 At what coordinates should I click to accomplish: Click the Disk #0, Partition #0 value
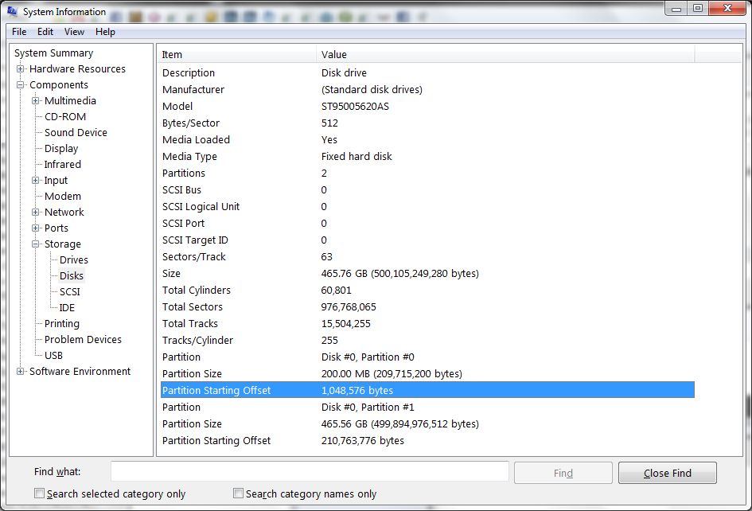click(x=368, y=357)
